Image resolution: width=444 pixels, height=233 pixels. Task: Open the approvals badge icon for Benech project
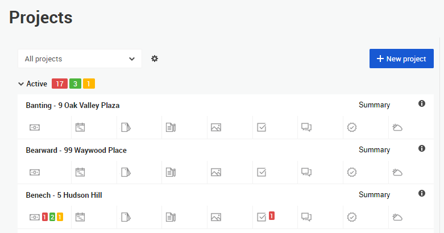click(352, 217)
